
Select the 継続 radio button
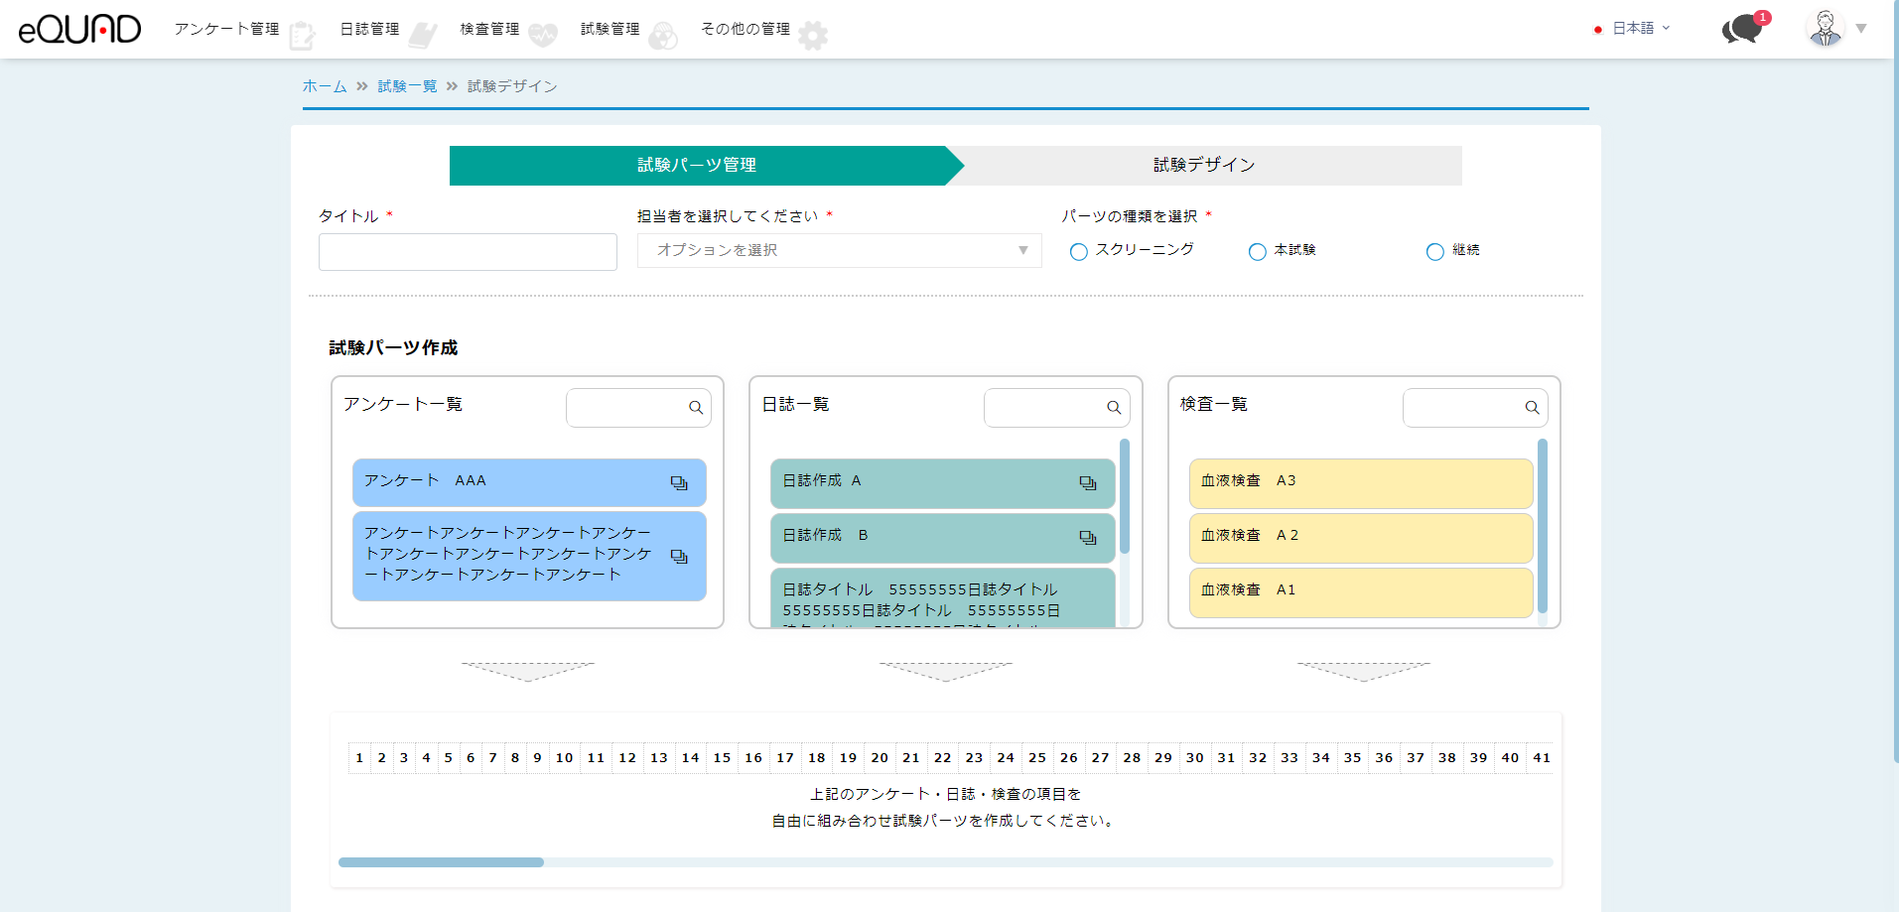pos(1435,252)
